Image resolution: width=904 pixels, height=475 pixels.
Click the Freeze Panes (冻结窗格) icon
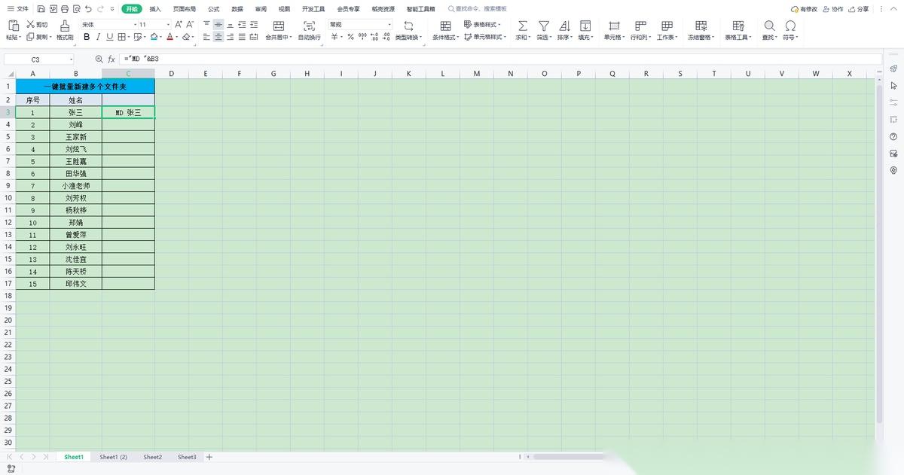click(701, 26)
